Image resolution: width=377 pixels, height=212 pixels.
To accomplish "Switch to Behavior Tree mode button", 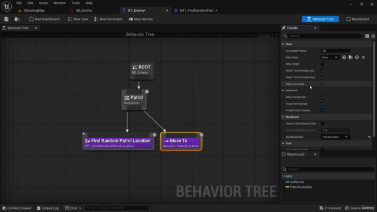I will 320,19.
